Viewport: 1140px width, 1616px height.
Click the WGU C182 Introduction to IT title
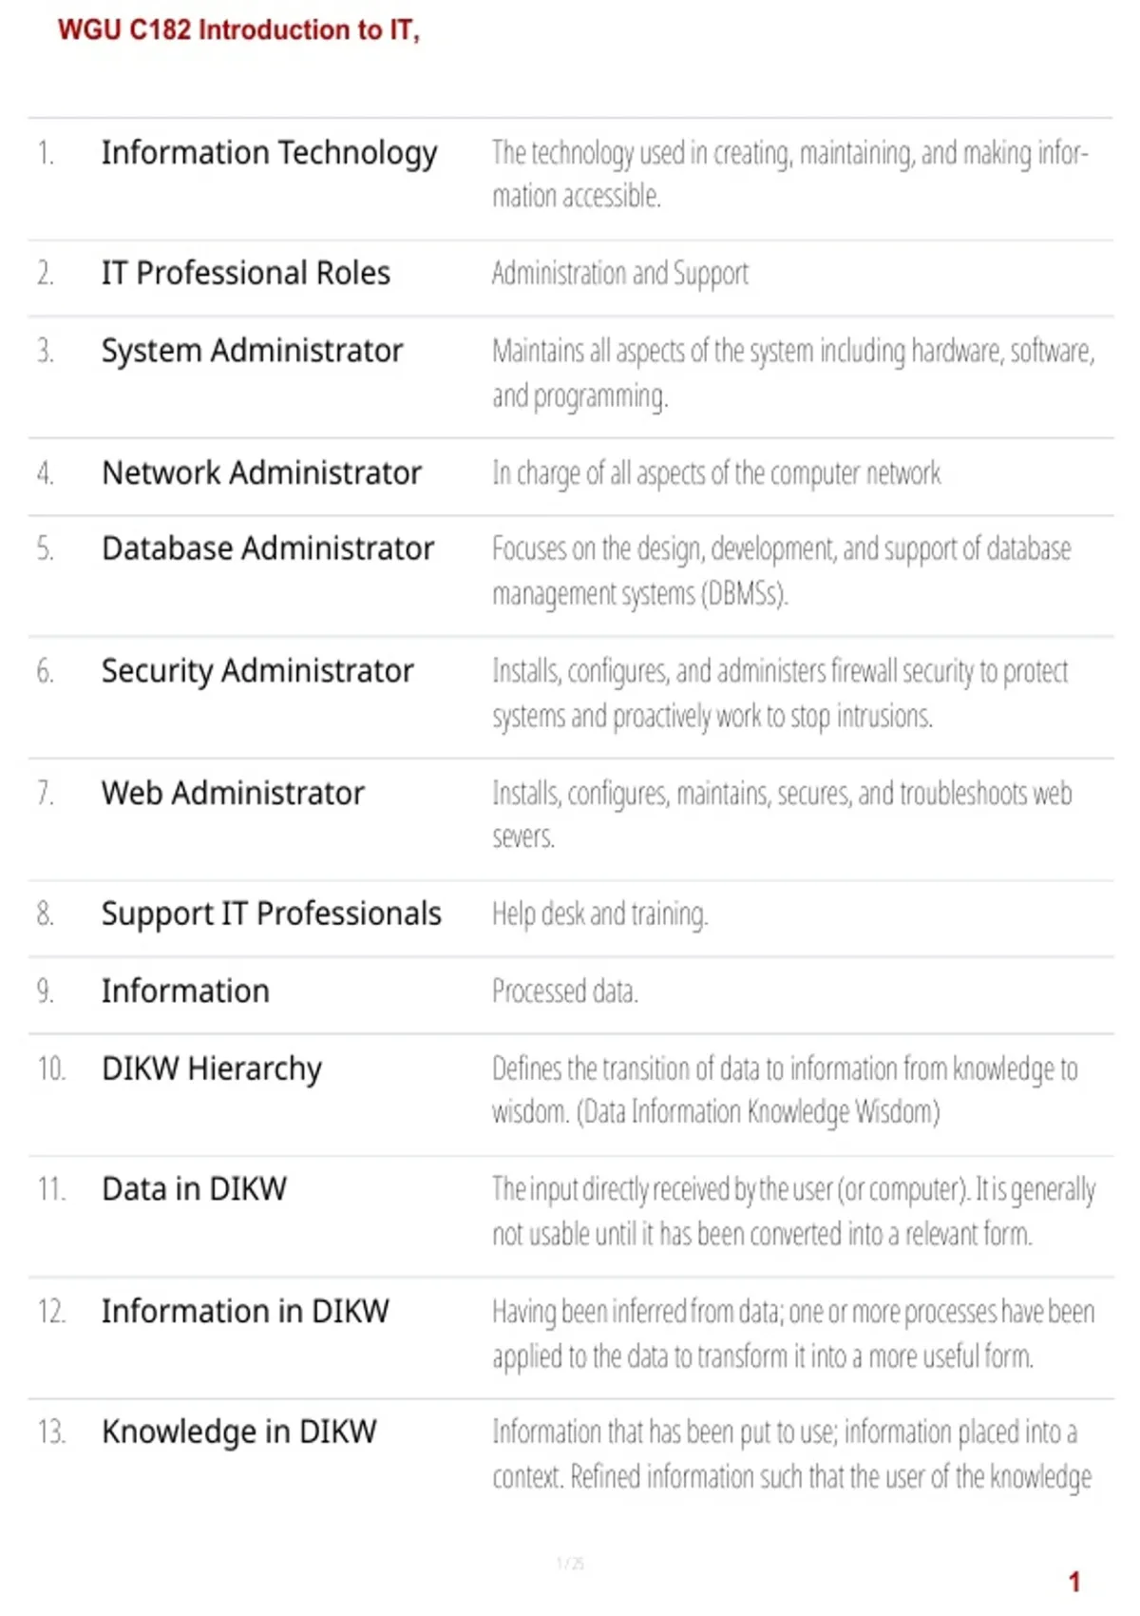tap(238, 30)
